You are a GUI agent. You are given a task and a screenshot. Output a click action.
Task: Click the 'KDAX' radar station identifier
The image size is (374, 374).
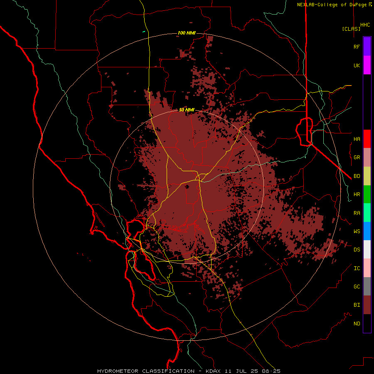coord(213,371)
